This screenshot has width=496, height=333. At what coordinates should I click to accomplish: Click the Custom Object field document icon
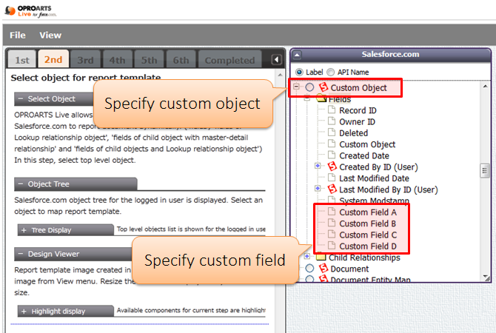[x=332, y=144]
